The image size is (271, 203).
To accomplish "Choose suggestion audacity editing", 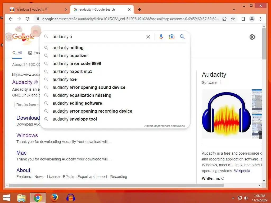I will (115, 48).
